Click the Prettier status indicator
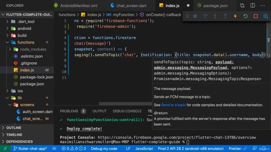The image size is (271, 152). (x=238, y=149)
